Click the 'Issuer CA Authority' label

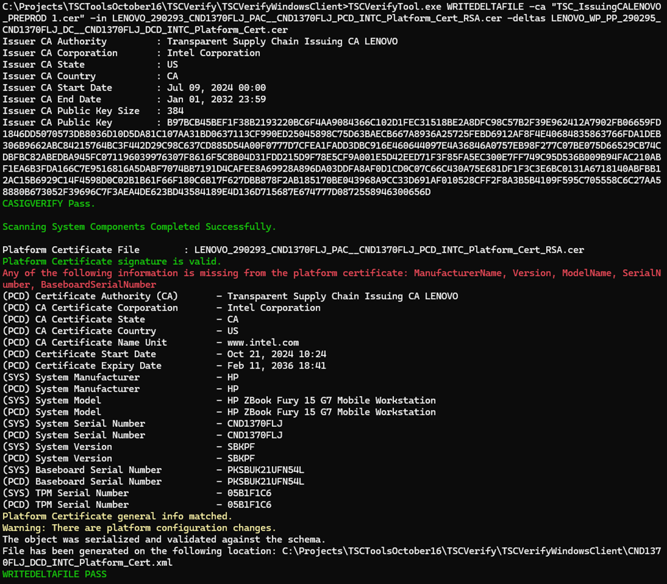(54, 41)
